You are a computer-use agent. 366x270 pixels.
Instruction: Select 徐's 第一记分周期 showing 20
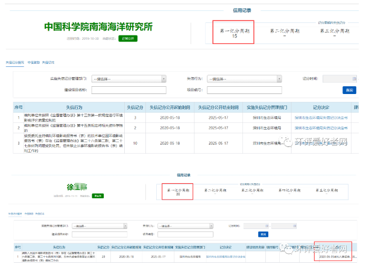(x=178, y=192)
